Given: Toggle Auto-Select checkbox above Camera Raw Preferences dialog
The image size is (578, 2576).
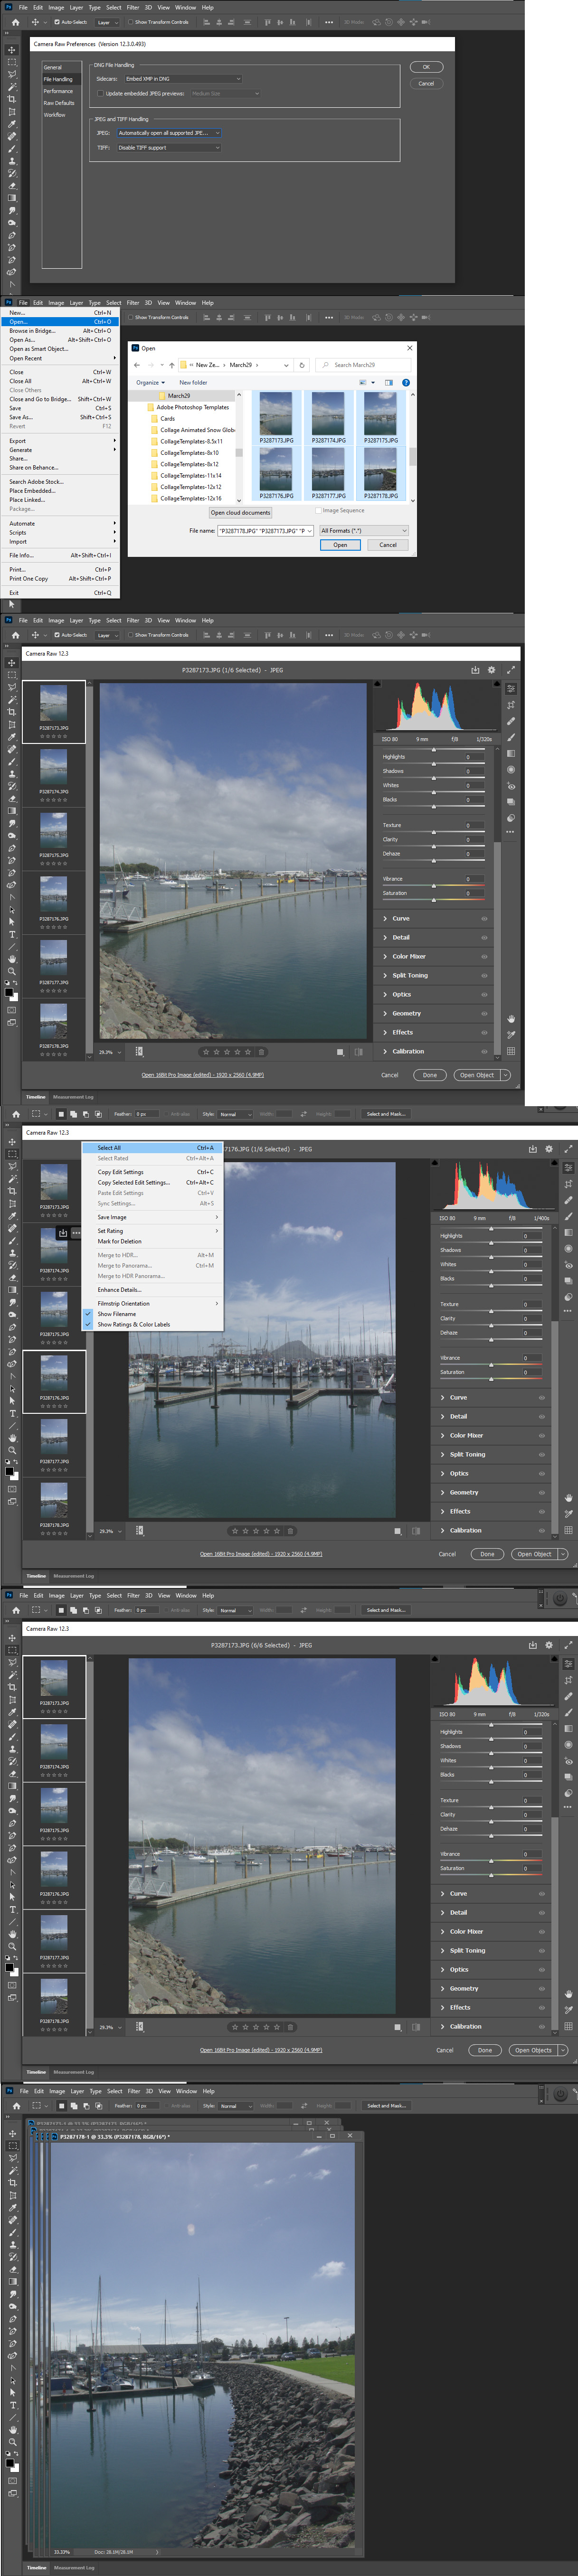Looking at the screenshot, I should (x=57, y=22).
